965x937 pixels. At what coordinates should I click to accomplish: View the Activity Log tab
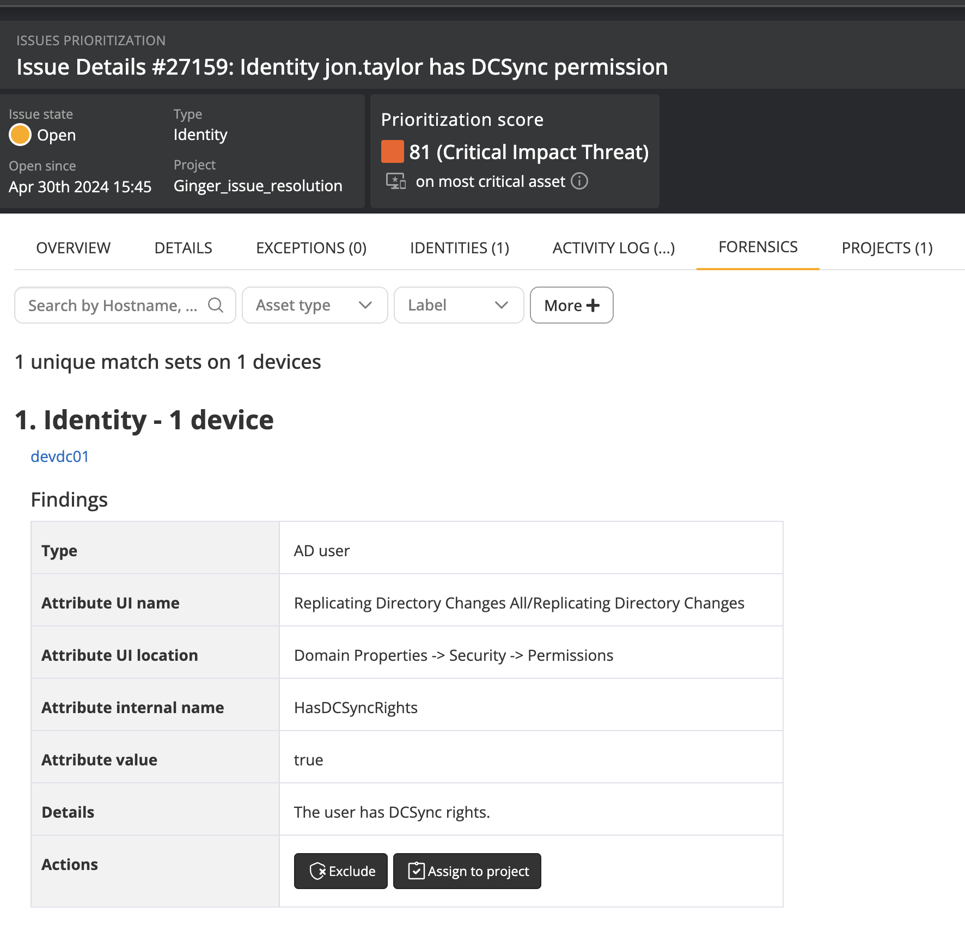tap(613, 248)
